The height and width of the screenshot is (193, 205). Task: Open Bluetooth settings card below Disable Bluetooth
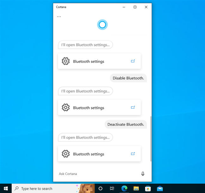pyautogui.click(x=99, y=107)
